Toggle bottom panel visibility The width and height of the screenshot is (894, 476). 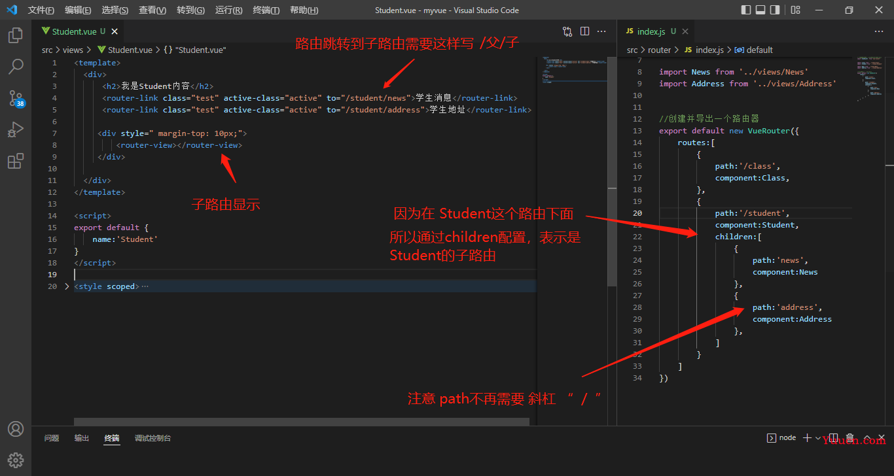pos(760,10)
